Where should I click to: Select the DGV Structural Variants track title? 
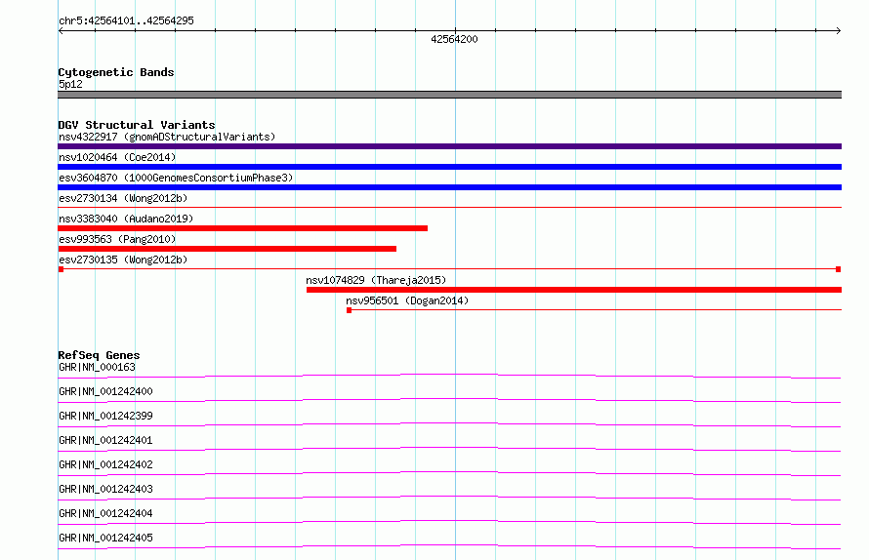(x=137, y=125)
